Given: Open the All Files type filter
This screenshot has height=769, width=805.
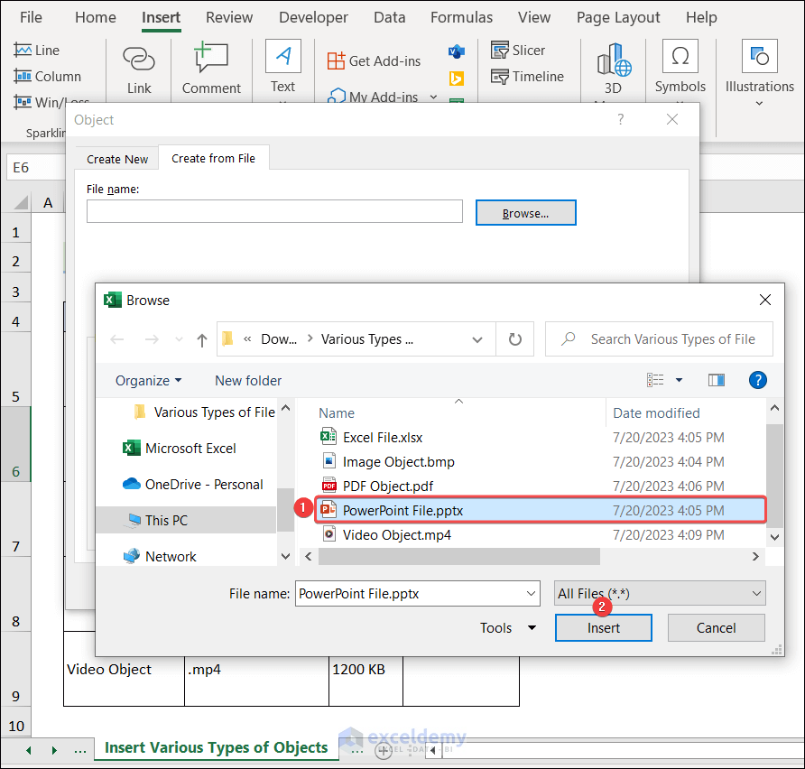Looking at the screenshot, I should tap(660, 593).
